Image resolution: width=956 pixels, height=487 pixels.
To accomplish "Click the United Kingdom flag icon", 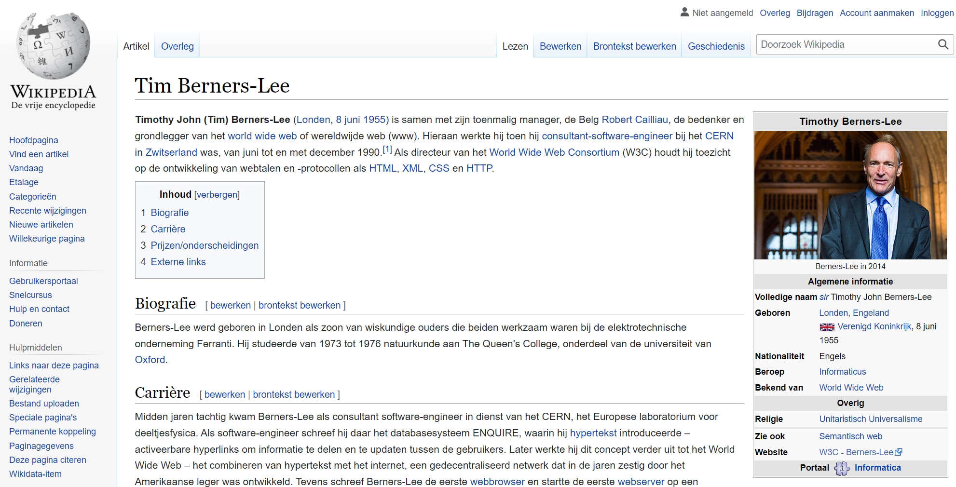I will coord(827,327).
